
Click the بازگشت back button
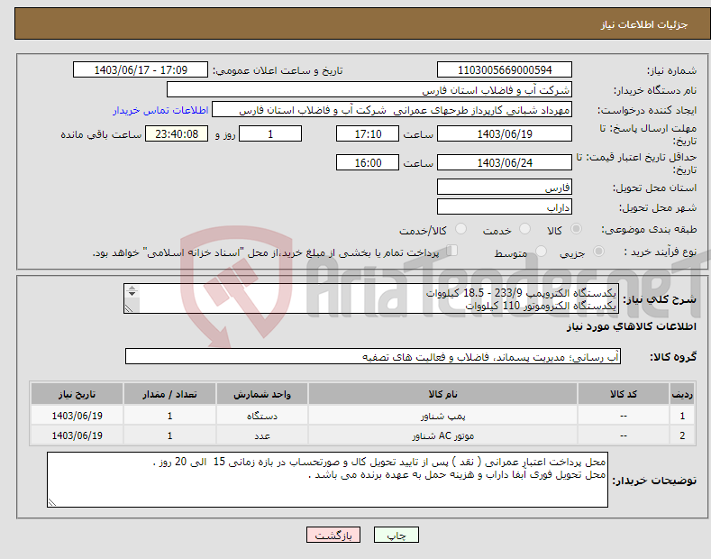tap(333, 535)
